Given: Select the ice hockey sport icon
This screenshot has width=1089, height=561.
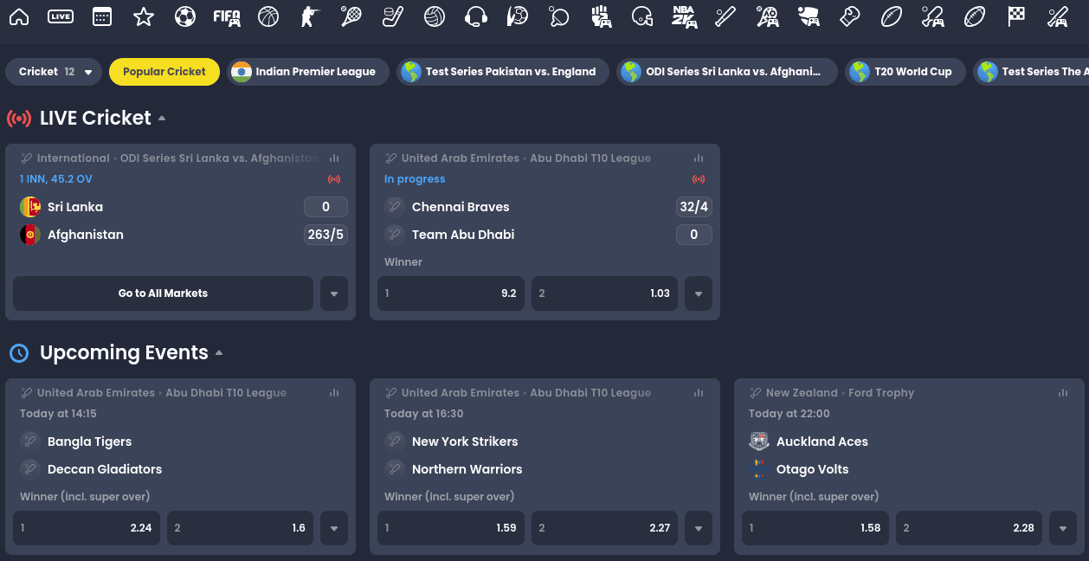Looking at the screenshot, I should tap(393, 16).
